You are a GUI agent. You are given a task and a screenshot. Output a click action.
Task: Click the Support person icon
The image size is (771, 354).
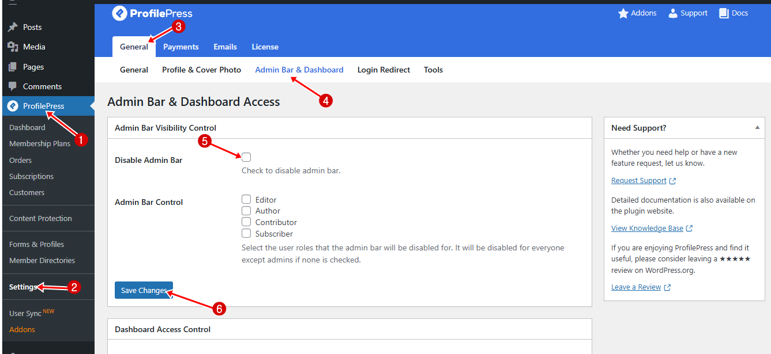672,13
